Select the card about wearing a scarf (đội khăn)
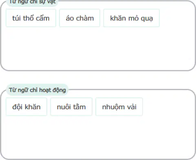 [x=26, y=107]
